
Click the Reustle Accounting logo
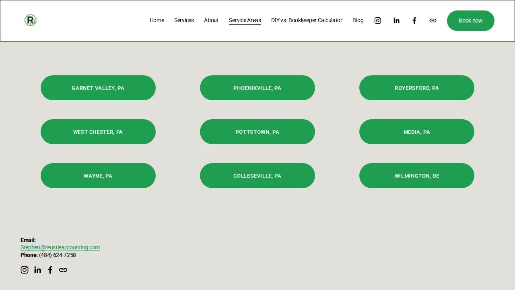pyautogui.click(x=31, y=20)
